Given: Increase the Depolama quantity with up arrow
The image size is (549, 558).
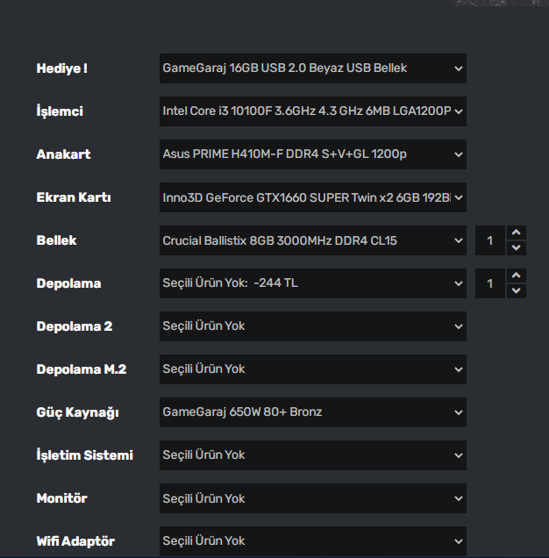Looking at the screenshot, I should coord(517,275).
